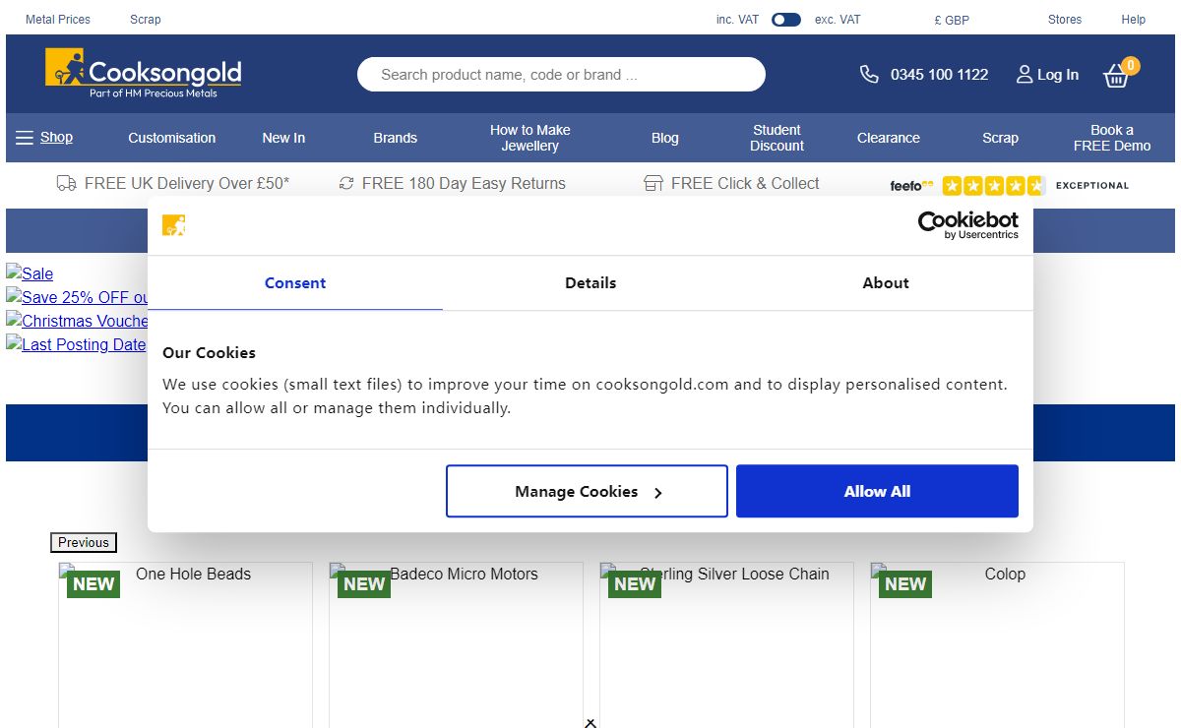This screenshot has width=1181, height=728.
Task: Open the New In menu item
Action: pos(283,138)
